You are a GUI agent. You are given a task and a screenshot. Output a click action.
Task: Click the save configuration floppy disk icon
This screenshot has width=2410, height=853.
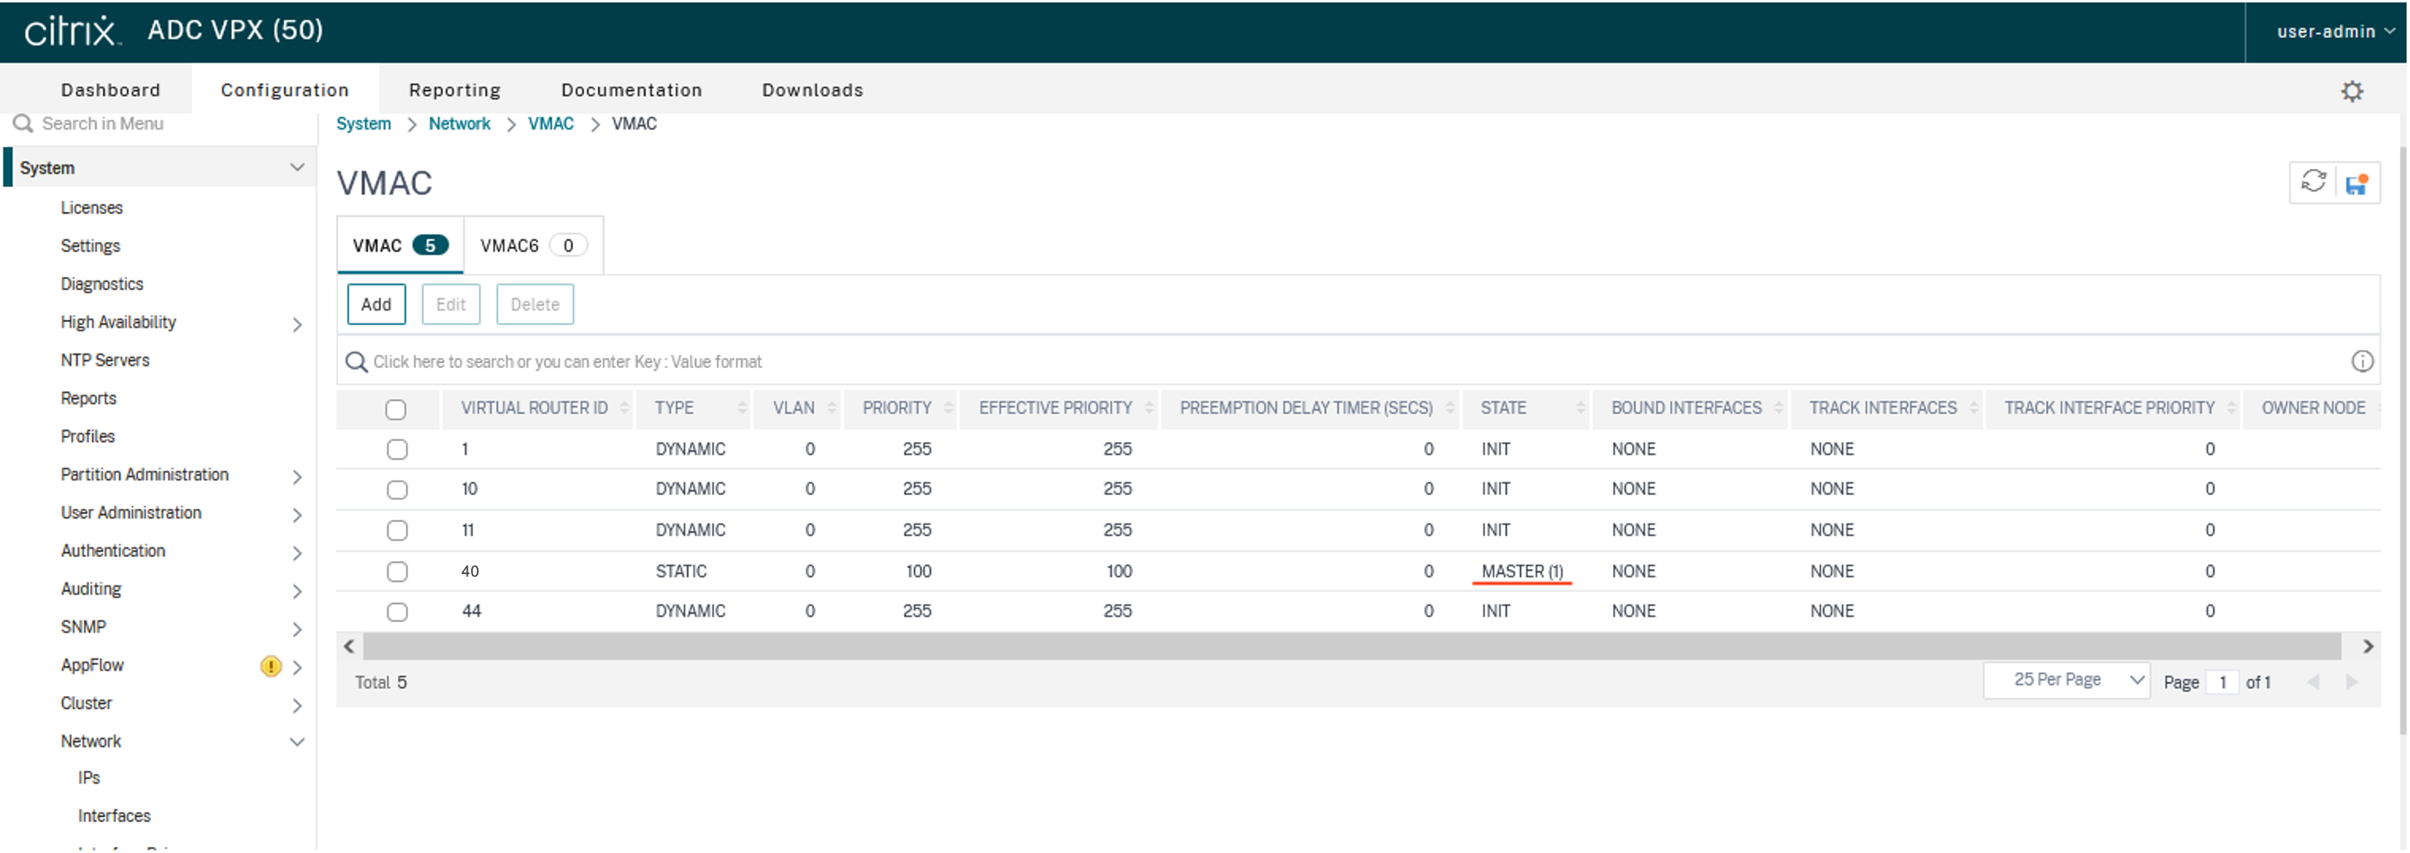point(2356,184)
